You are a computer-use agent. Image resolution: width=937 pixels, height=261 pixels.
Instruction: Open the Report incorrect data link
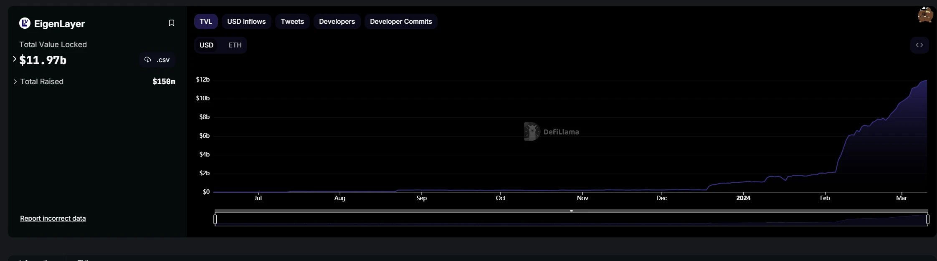click(53, 218)
